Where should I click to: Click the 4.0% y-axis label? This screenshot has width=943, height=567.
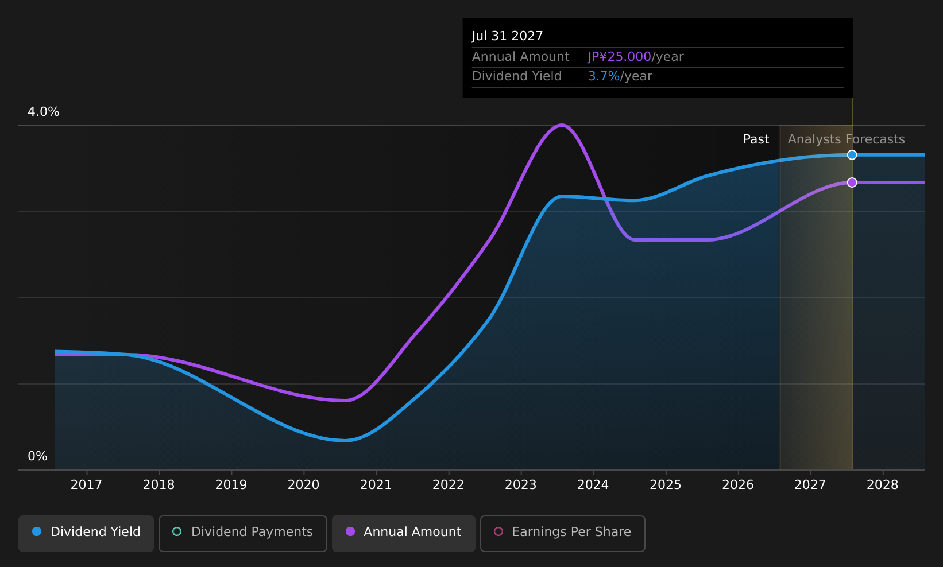(44, 112)
